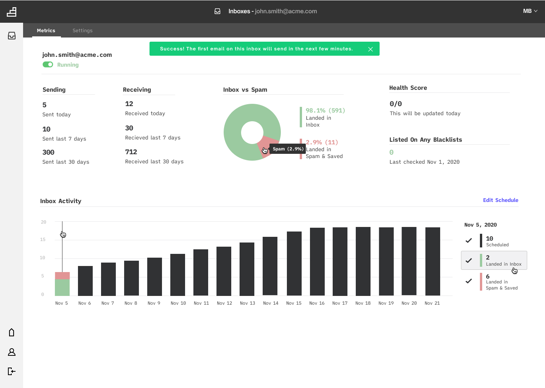The height and width of the screenshot is (388, 545).
Task: Toggle the Scheduled series checkmark
Action: [x=469, y=240]
